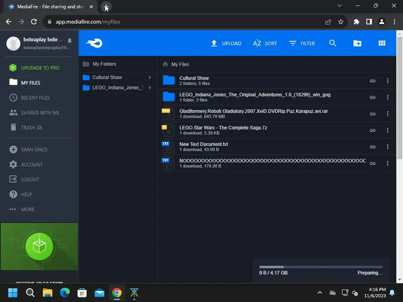Click the My Files home breadcrumb

point(176,64)
